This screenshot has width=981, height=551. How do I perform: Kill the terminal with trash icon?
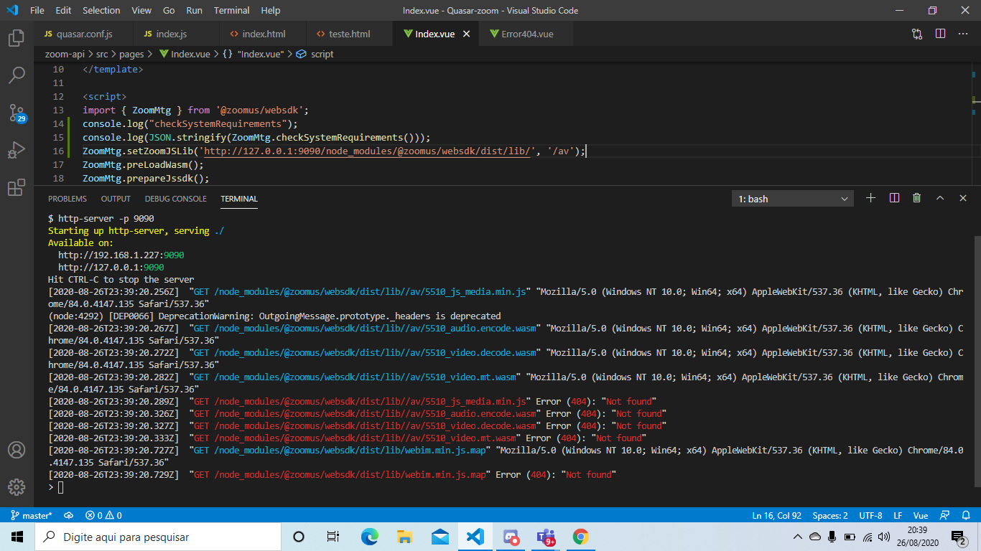click(x=916, y=198)
